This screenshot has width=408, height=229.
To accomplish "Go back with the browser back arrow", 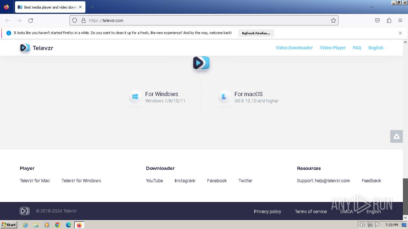I will [x=8, y=20].
